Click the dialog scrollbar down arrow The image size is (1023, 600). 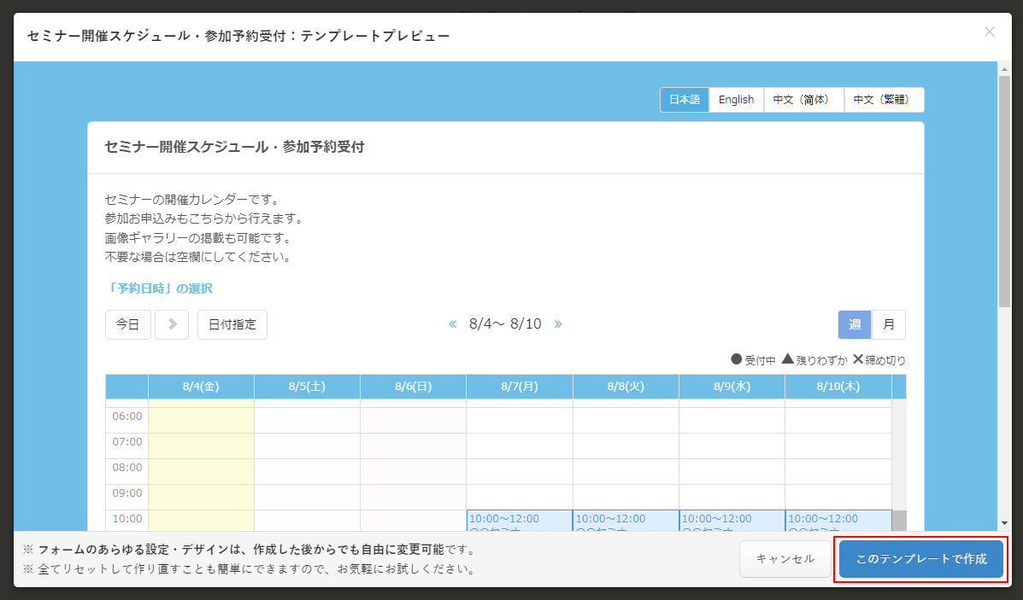point(1005,523)
